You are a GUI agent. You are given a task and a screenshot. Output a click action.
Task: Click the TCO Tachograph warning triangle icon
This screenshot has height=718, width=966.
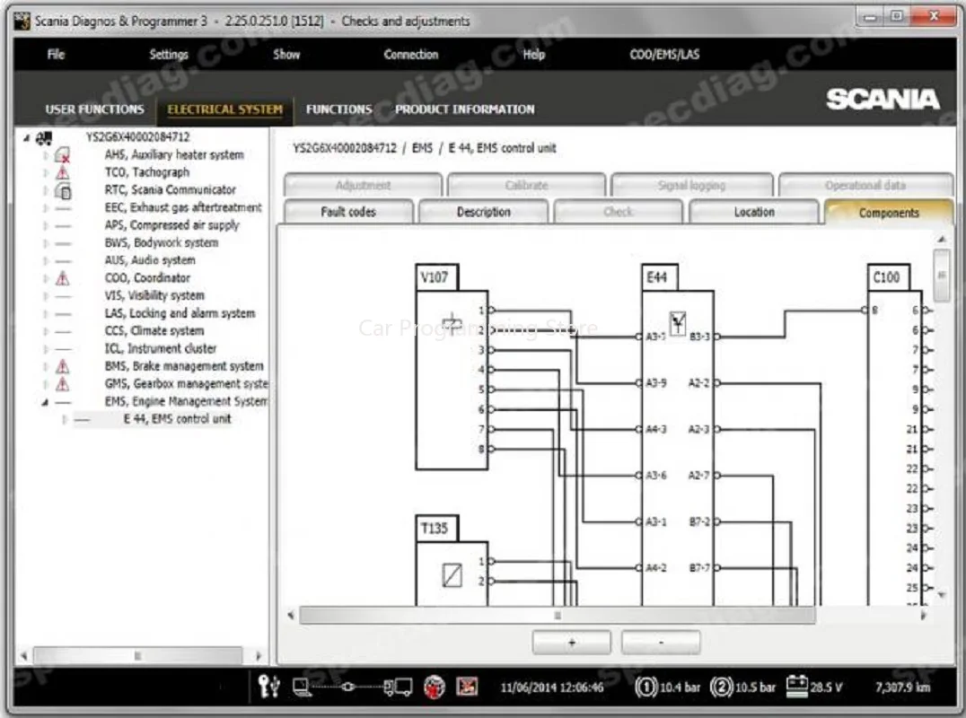click(x=62, y=172)
